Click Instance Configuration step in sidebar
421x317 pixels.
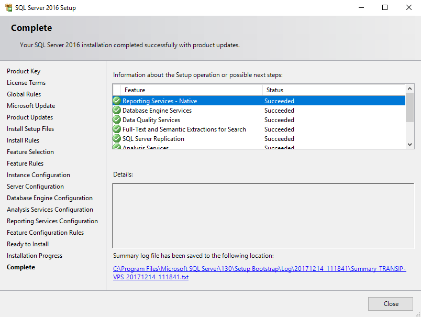coord(38,175)
